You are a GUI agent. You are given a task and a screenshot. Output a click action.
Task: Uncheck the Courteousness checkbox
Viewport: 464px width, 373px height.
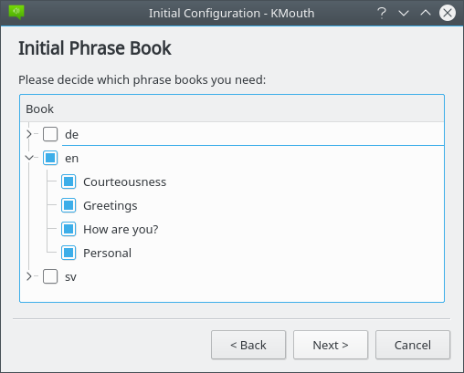pos(69,181)
